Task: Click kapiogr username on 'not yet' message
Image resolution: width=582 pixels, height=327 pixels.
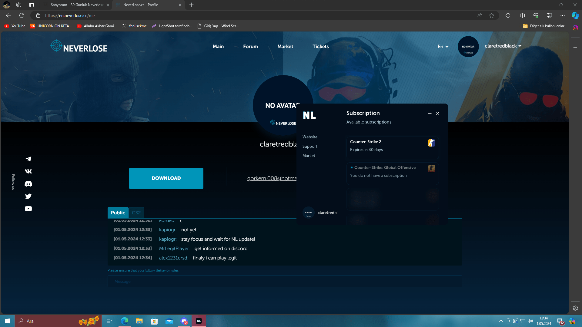Action: pyautogui.click(x=168, y=230)
